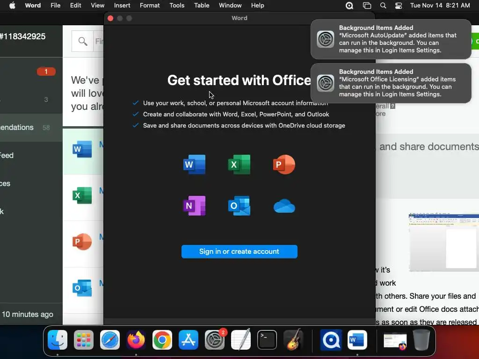Click the Word icon in the Dock
Image resolution: width=479 pixels, height=359 pixels.
(x=357, y=340)
